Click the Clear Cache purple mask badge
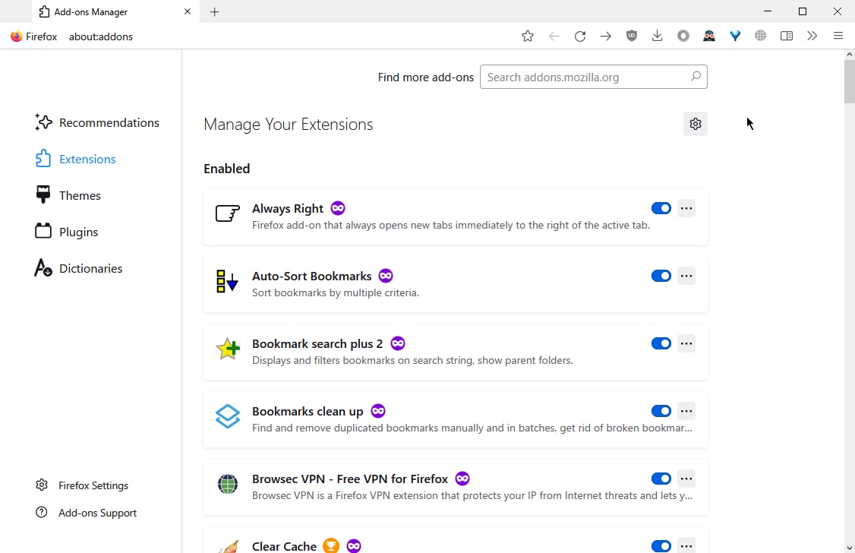The height and width of the screenshot is (553, 855). pyautogui.click(x=354, y=545)
